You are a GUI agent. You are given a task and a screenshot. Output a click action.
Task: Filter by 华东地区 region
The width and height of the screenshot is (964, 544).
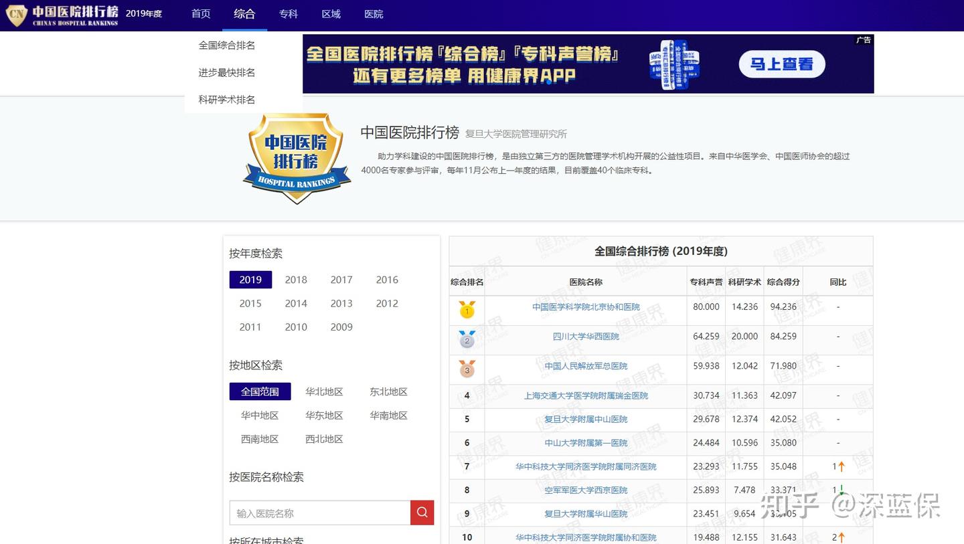pyautogui.click(x=324, y=416)
